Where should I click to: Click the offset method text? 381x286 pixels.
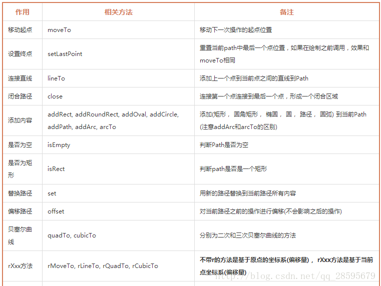pyautogui.click(x=56, y=211)
